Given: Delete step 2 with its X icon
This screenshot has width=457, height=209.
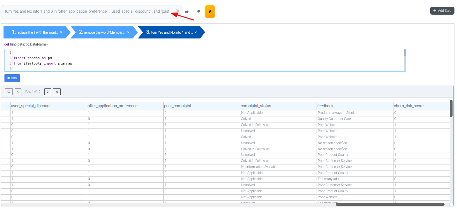Looking at the screenshot, I should pyautogui.click(x=128, y=32).
